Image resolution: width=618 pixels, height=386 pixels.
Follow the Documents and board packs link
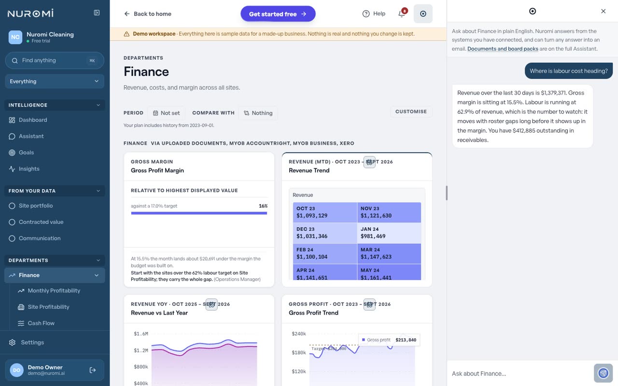click(503, 49)
